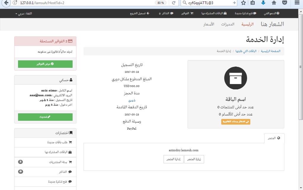Click the browser search input field

click(210, 3)
